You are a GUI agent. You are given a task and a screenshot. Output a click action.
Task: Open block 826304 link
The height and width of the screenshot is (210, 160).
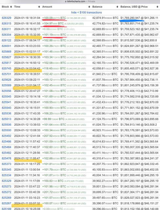7,35
